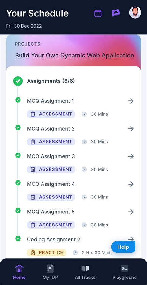Open the All Tracks book icon

[x=85, y=269]
